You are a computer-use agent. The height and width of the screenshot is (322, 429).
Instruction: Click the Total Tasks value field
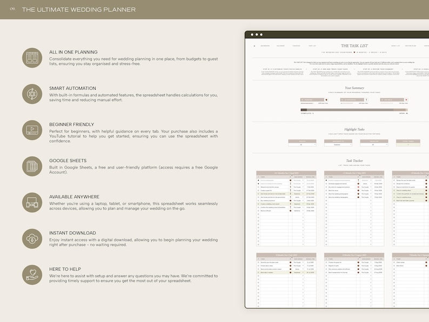tap(408, 145)
